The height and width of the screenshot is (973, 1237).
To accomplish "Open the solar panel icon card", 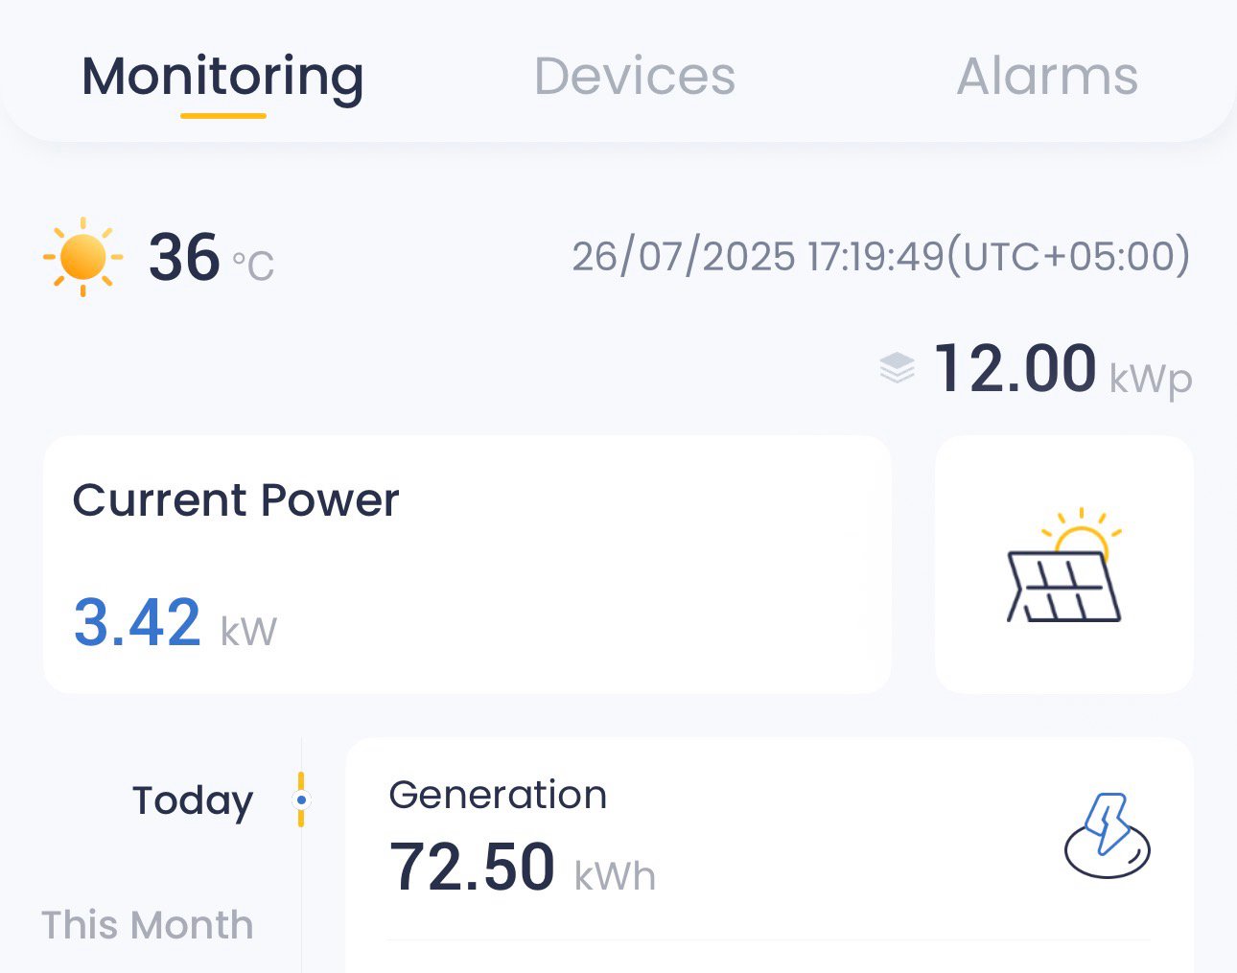I will (1064, 565).
